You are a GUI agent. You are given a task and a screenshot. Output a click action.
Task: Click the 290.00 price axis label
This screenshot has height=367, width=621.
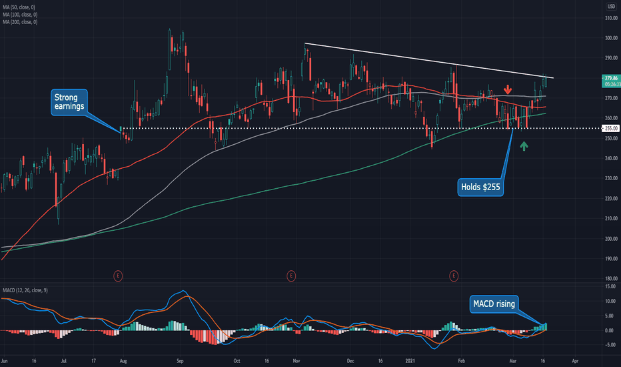[x=611, y=58]
